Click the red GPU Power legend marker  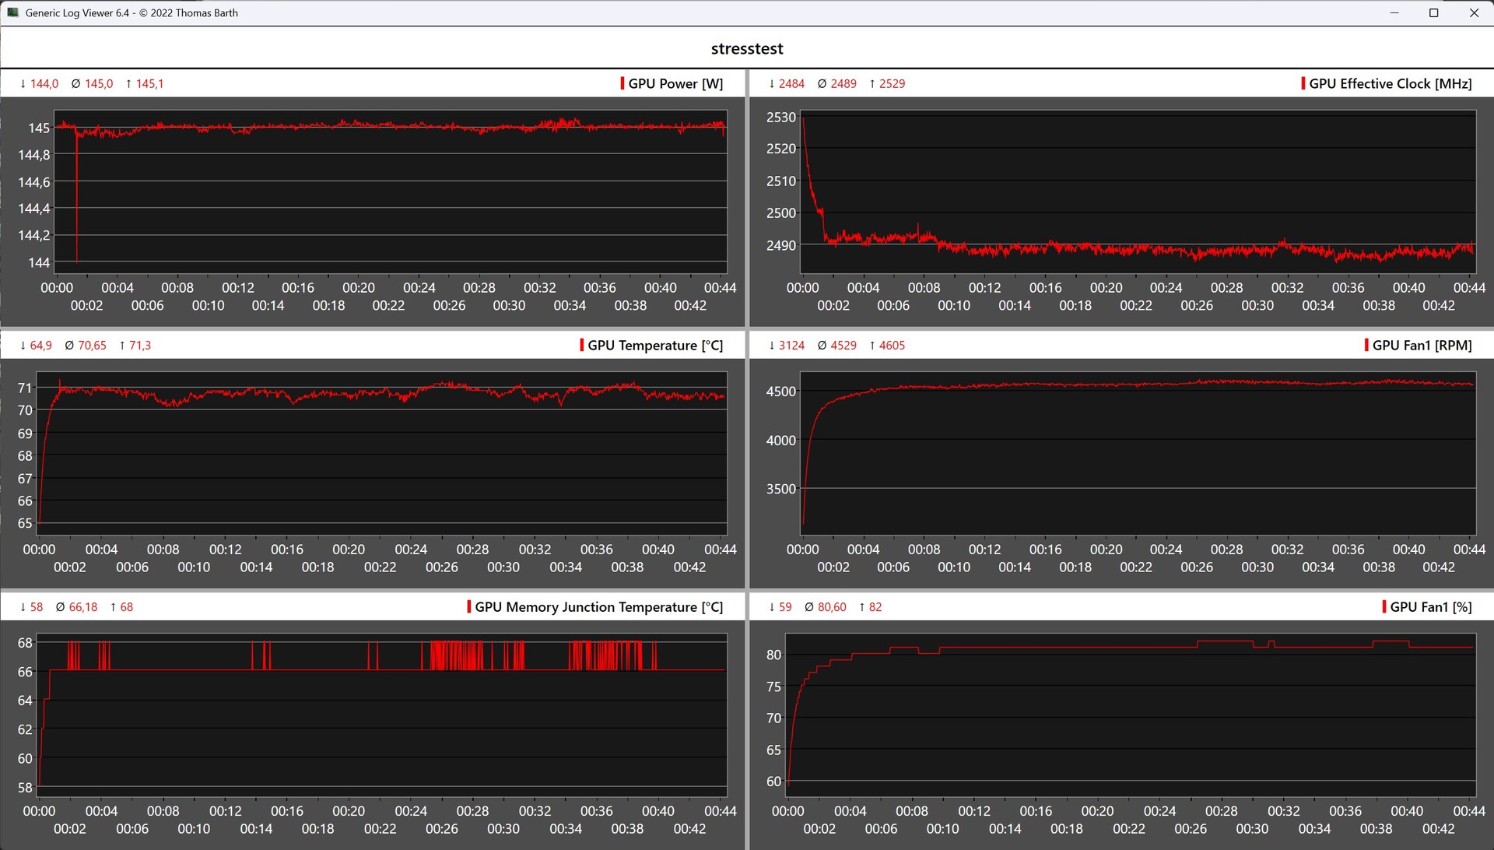pos(622,83)
